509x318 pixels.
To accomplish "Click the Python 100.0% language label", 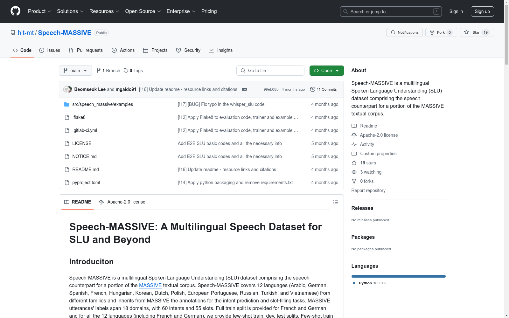I will 369,283.
